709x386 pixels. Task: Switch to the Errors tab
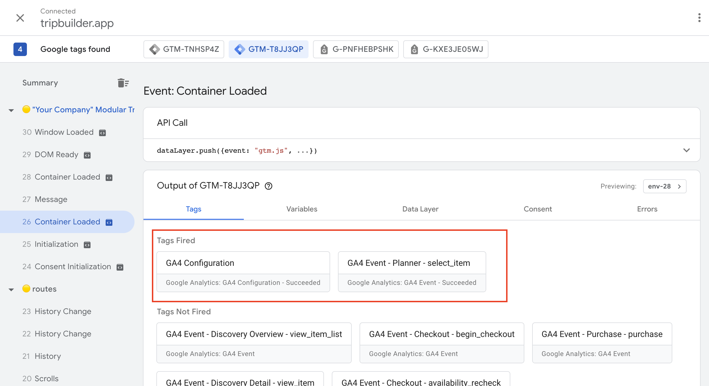click(647, 209)
